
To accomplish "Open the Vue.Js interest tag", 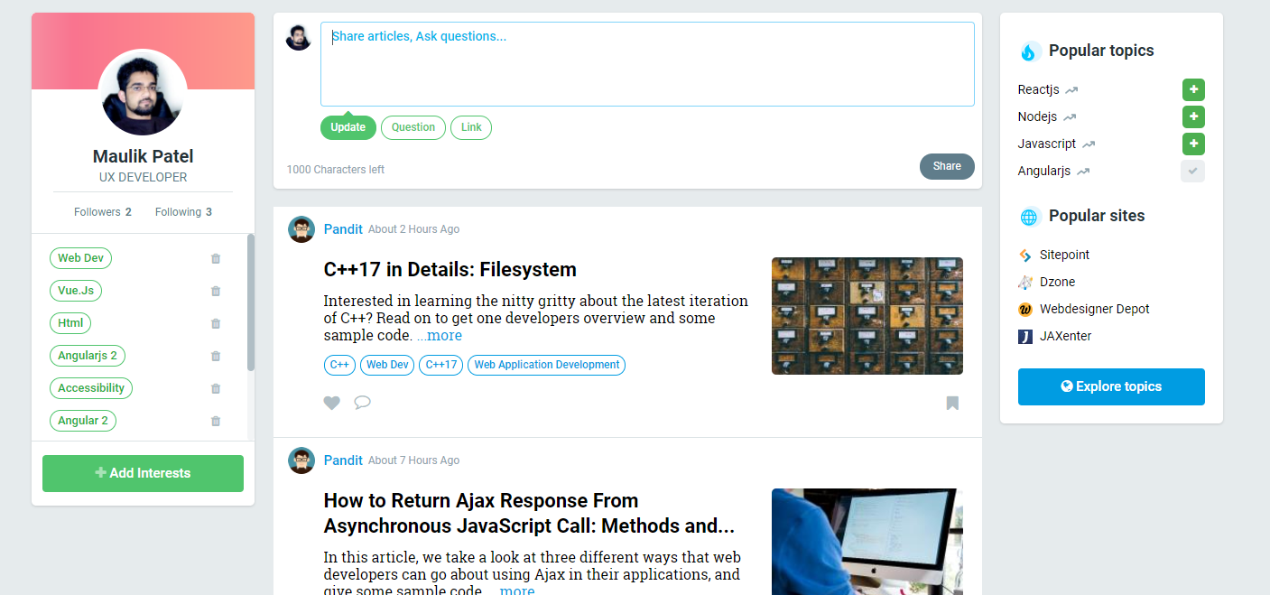I will click(76, 291).
